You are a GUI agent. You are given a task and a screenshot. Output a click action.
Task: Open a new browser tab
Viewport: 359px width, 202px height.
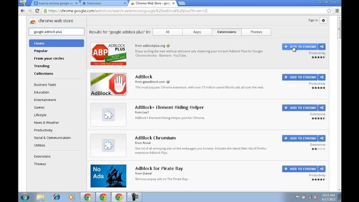tap(182, 3)
